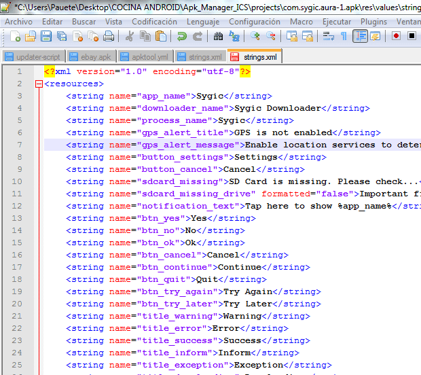The height and width of the screenshot is (375, 421).
Task: Click the "Exception" string value
Action: click(259, 365)
